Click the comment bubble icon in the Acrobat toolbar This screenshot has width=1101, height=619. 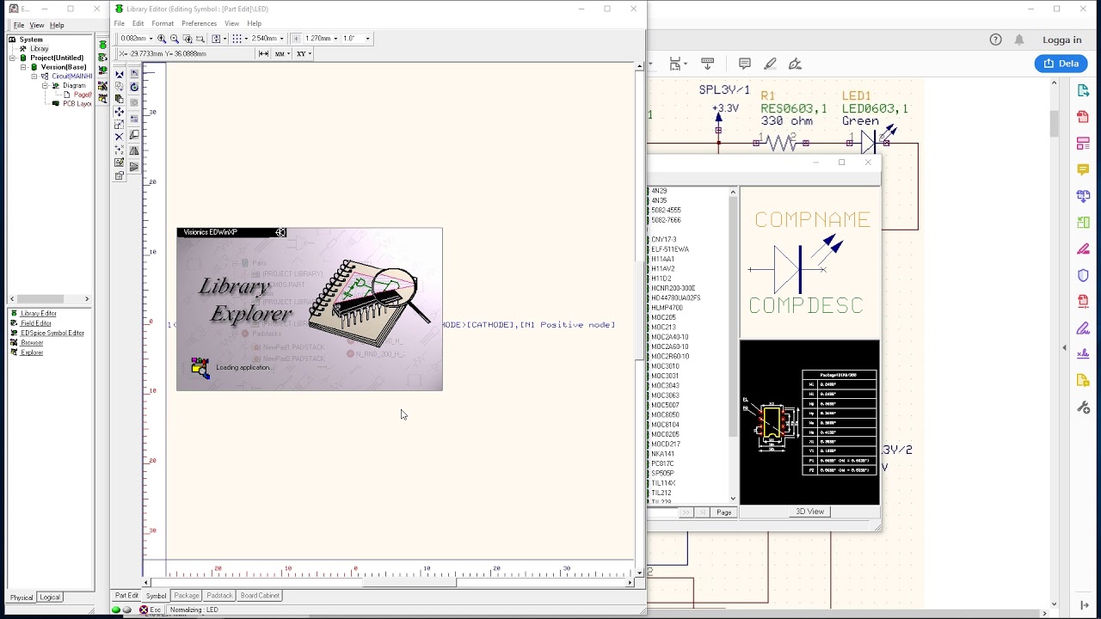745,64
